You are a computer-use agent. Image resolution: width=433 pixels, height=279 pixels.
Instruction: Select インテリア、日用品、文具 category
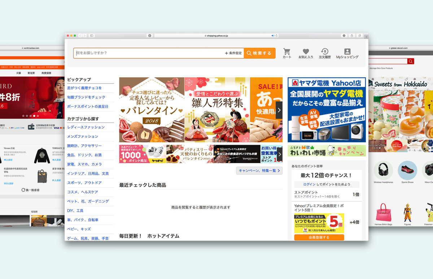(x=88, y=174)
